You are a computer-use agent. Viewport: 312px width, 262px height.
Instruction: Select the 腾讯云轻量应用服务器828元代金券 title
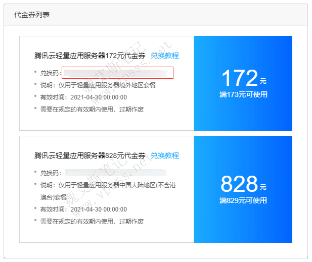(x=90, y=155)
